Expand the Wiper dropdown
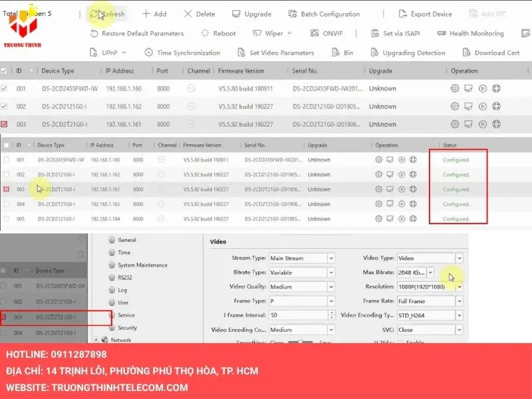The width and height of the screenshot is (532, 399). click(x=273, y=33)
